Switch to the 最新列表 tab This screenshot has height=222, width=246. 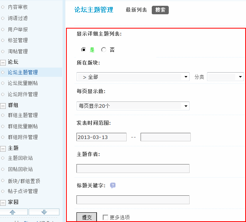(136, 10)
